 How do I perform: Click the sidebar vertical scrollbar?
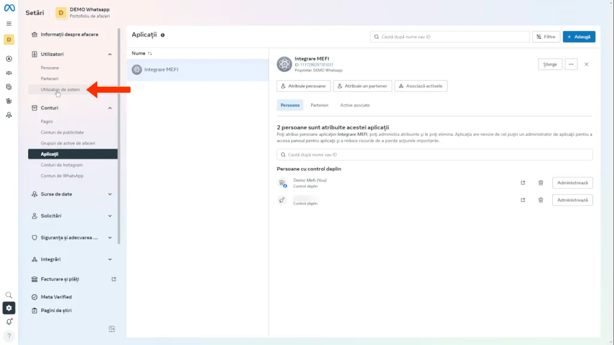click(x=119, y=136)
